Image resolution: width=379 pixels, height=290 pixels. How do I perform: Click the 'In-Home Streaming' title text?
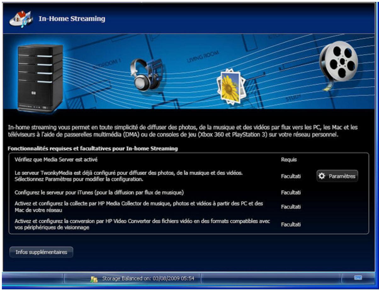click(x=72, y=19)
